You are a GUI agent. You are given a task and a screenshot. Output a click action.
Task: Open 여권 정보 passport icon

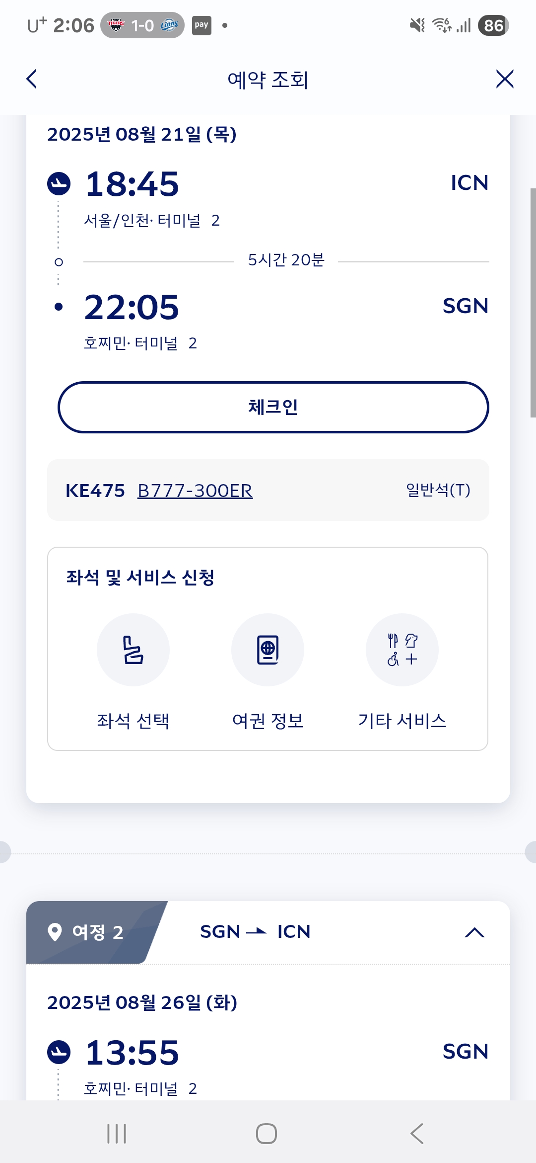[268, 650]
